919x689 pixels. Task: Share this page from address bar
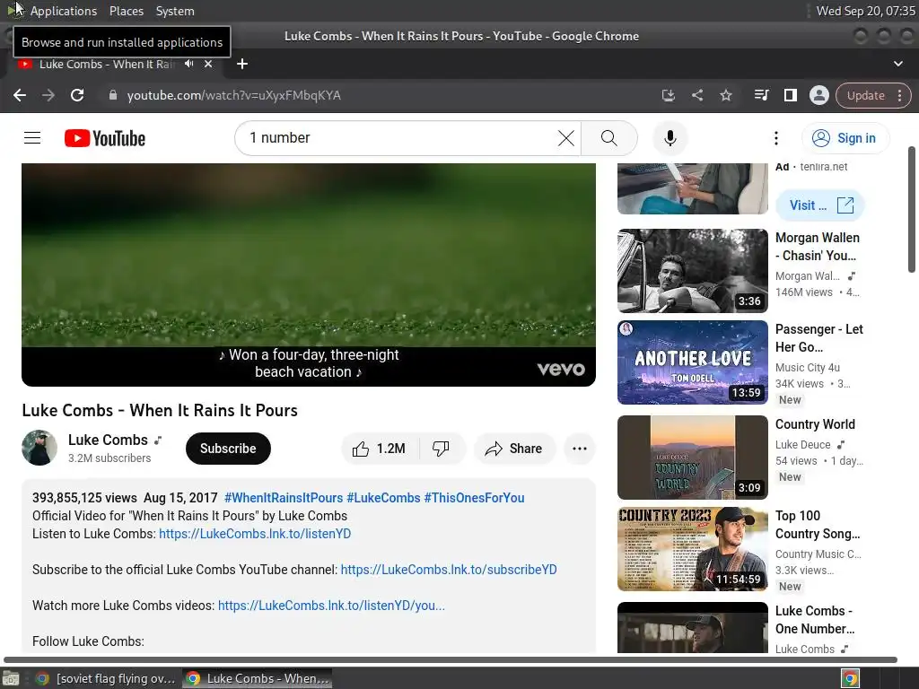(696, 95)
